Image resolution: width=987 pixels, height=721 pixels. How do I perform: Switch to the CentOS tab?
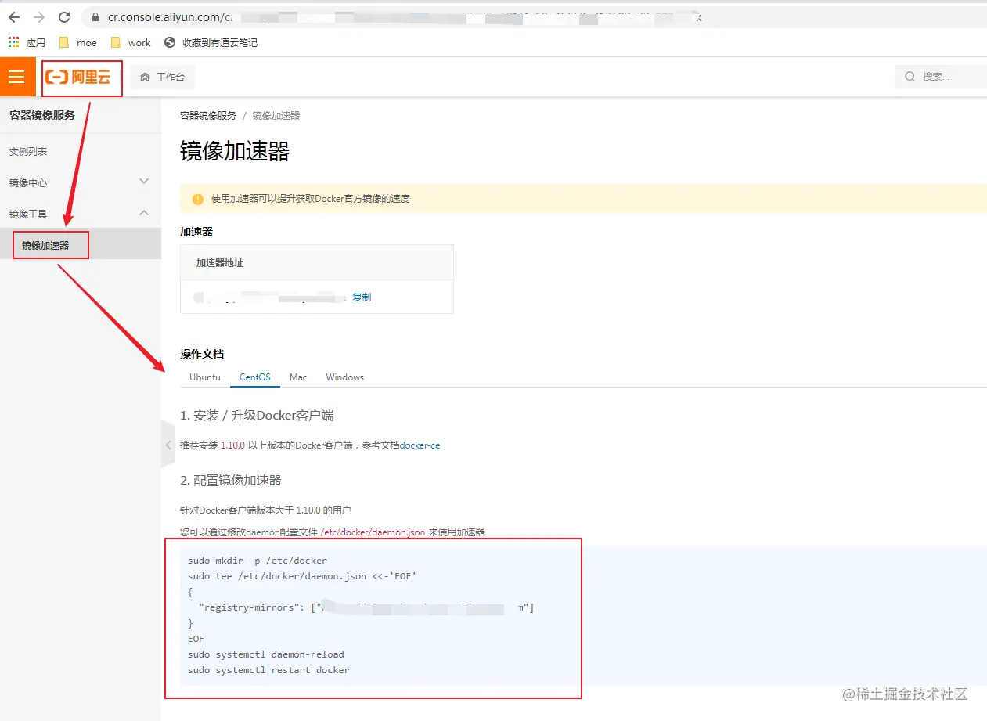tap(255, 377)
